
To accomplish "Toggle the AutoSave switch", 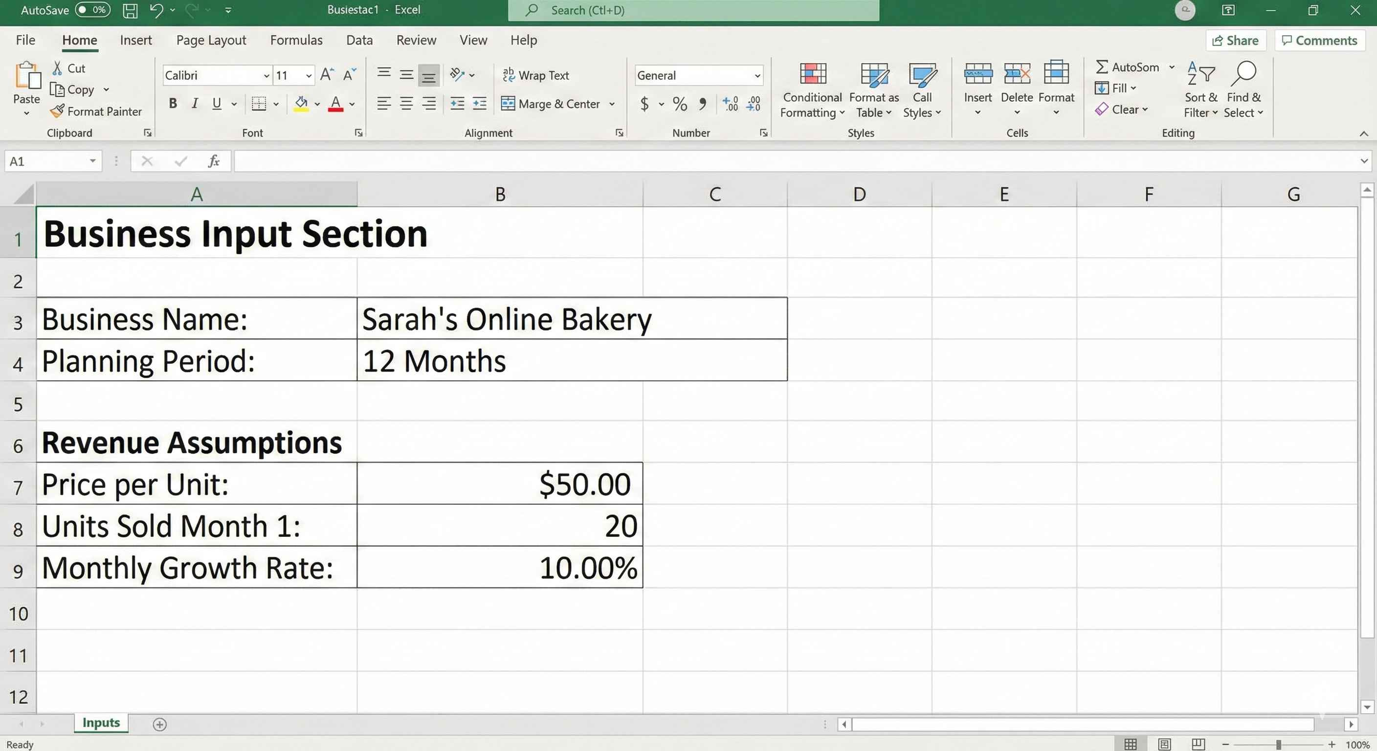I will pos(92,10).
